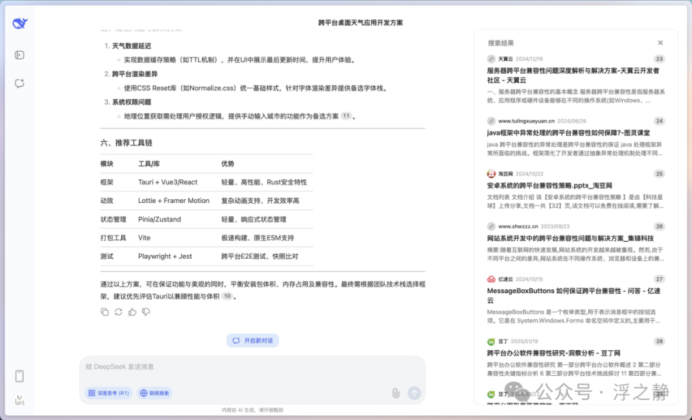Screen dimensions: 692x420
Task: Open citation 10 after 兼顾性能与体积
Action: pos(227,296)
